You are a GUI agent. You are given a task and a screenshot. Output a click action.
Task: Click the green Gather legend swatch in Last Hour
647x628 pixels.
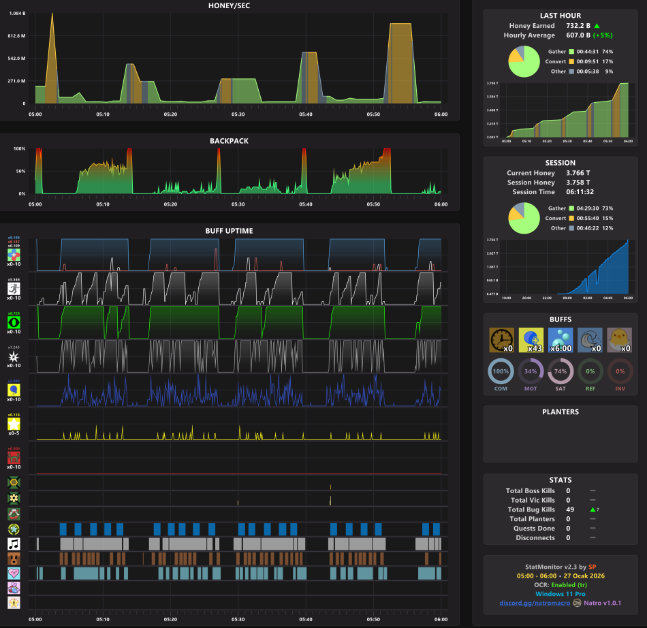571,52
